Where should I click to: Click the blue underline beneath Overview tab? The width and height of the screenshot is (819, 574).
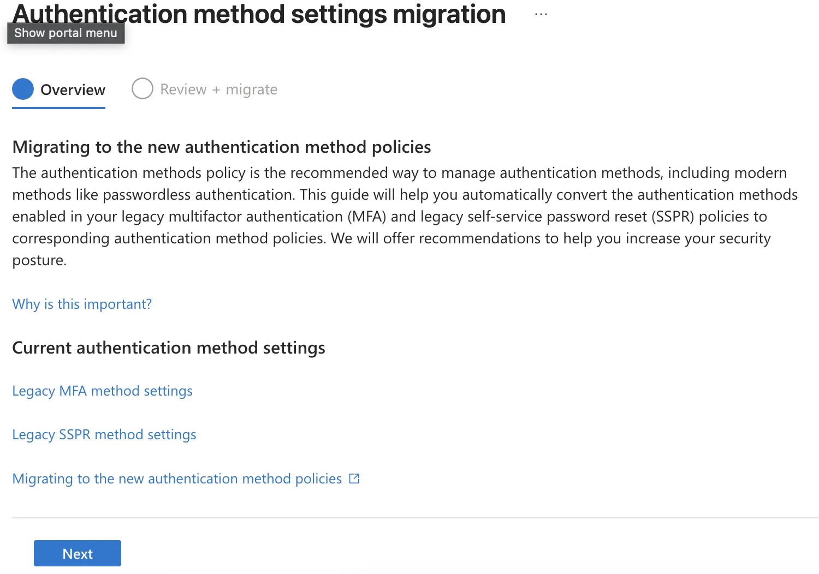click(x=58, y=108)
